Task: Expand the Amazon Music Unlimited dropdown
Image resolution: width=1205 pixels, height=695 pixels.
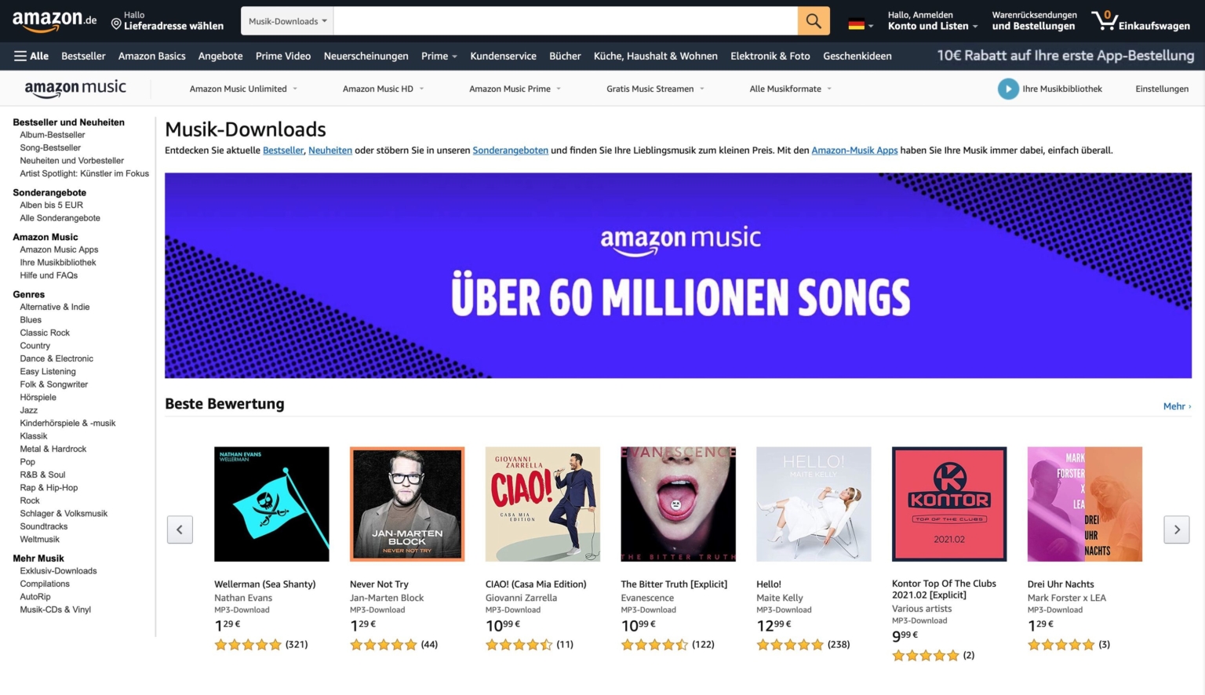Action: pyautogui.click(x=243, y=89)
